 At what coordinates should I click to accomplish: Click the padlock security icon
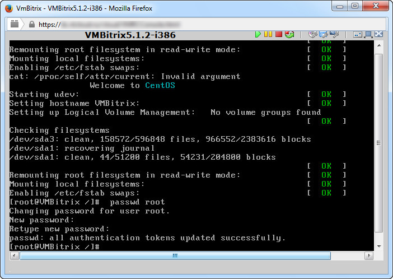31,24
